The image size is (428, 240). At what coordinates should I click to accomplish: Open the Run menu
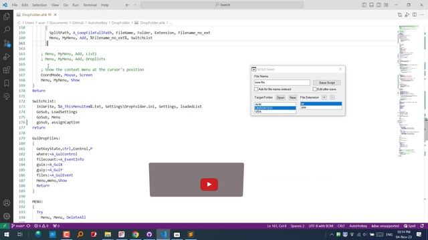coord(76,5)
